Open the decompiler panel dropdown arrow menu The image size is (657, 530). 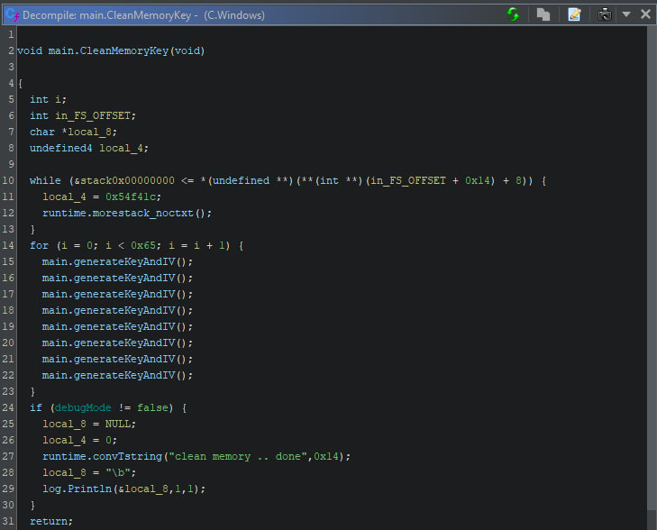coord(626,14)
